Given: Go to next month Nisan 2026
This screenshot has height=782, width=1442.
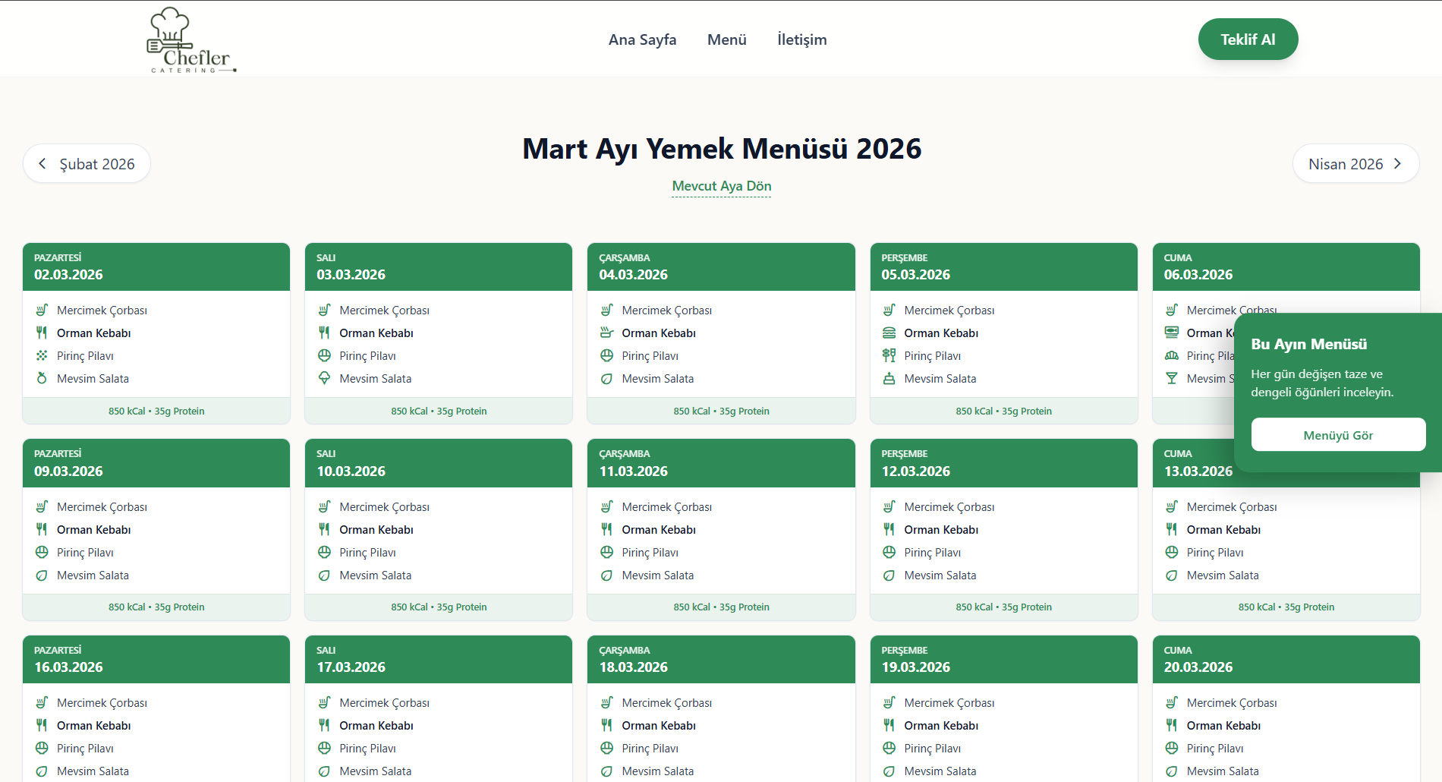Looking at the screenshot, I should click(1355, 163).
